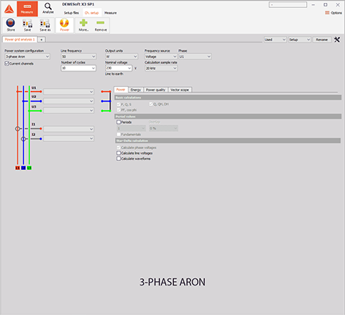Open the Analyse magnifier mode
345x315 pixels.
[x=48, y=6]
